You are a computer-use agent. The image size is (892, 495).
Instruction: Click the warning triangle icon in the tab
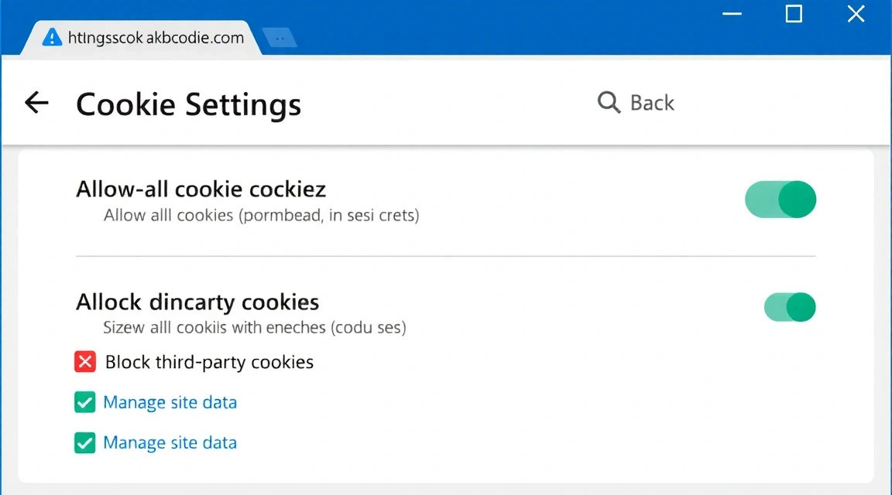[x=51, y=37]
